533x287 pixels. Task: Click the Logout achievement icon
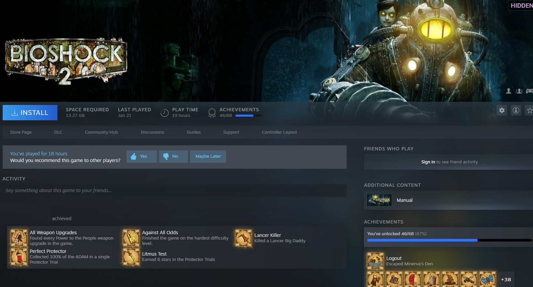point(375,261)
